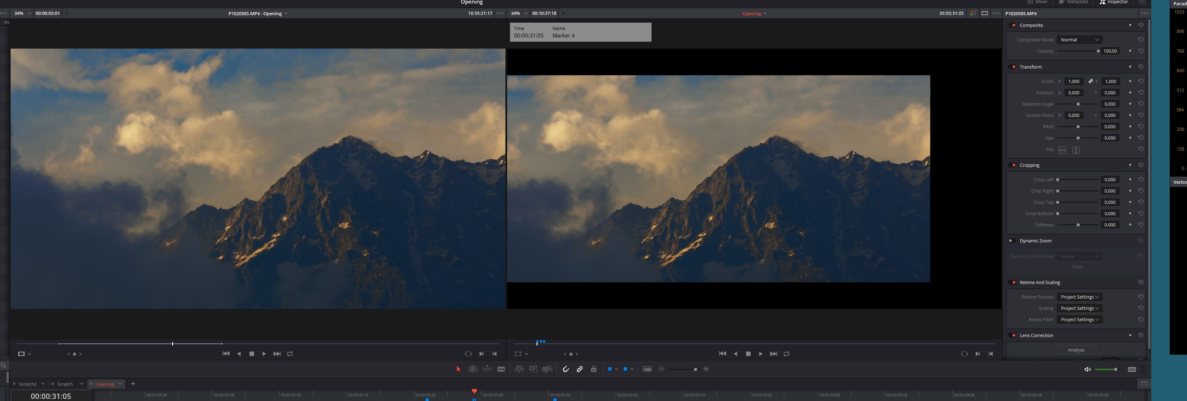Activate Dynamic Trim Mode tool

tap(487, 369)
